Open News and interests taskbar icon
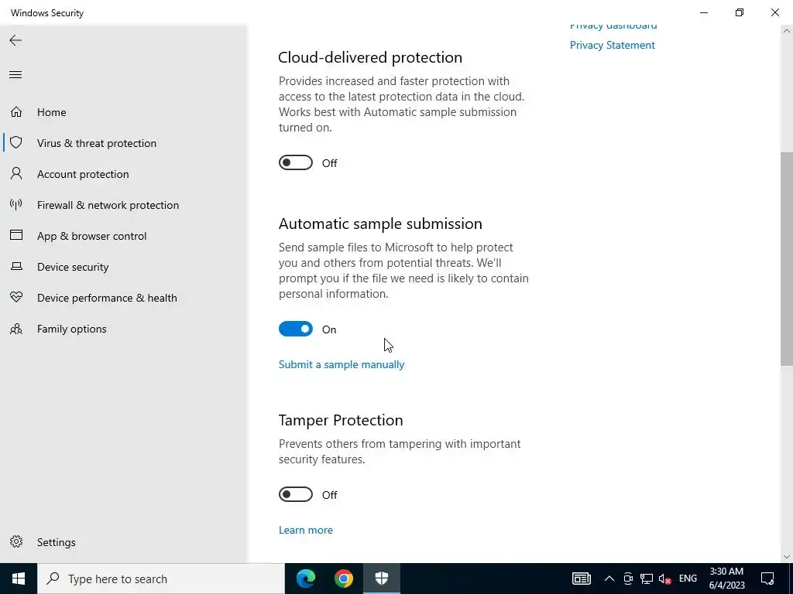 pos(581,579)
